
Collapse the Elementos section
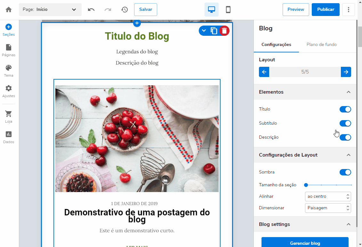[305, 92]
